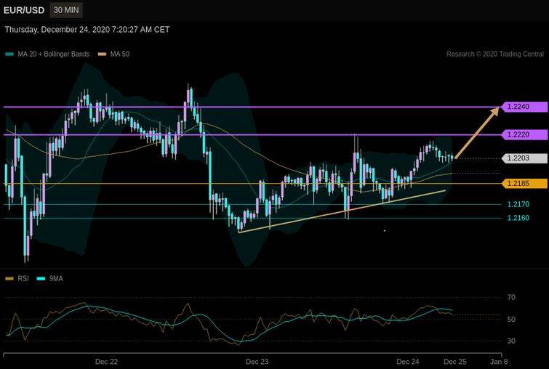This screenshot has width=549, height=369.
Task: Click the Dec 23 date axis label
Action: coord(257,362)
